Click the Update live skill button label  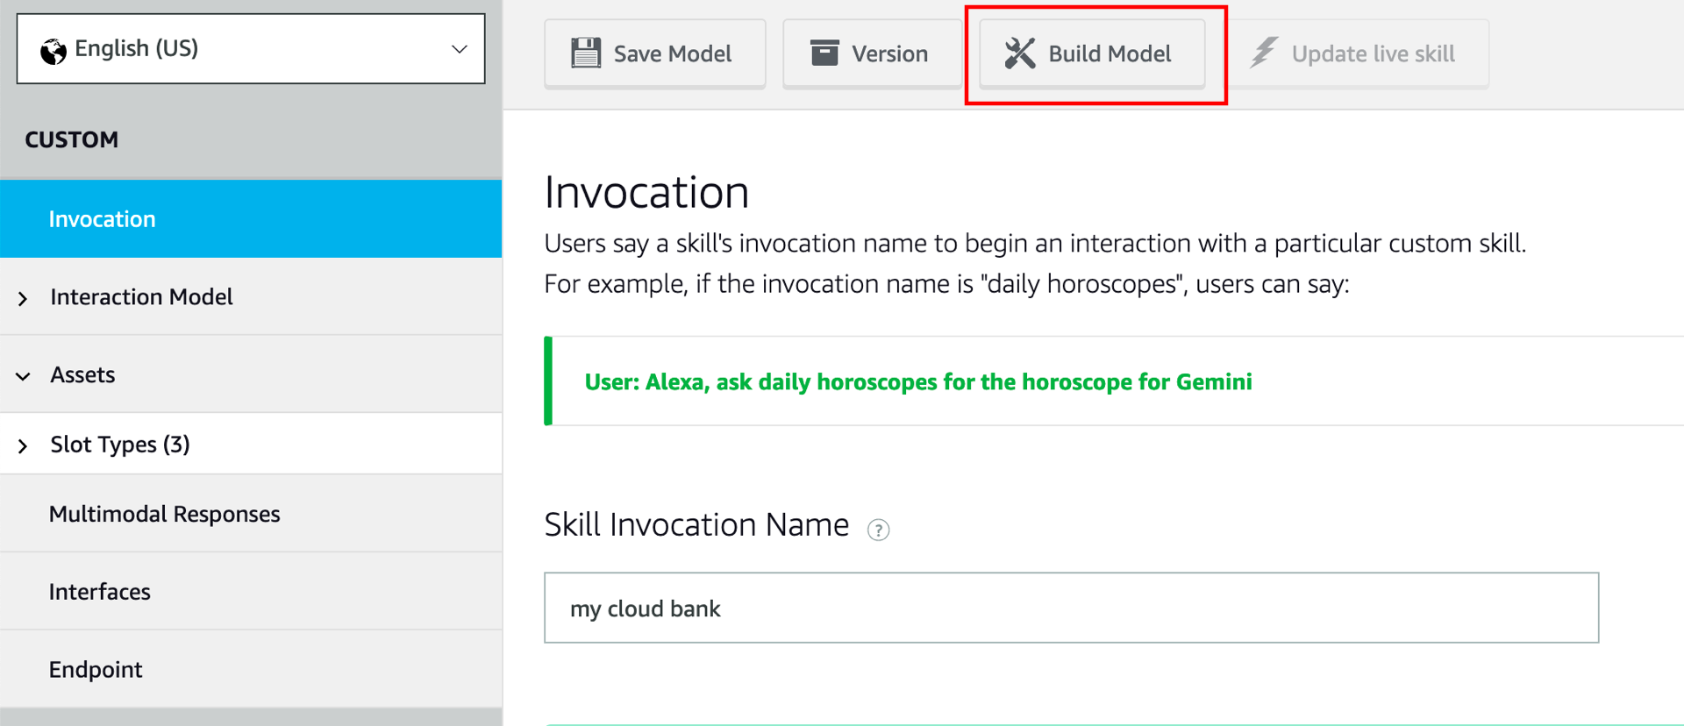point(1373,54)
